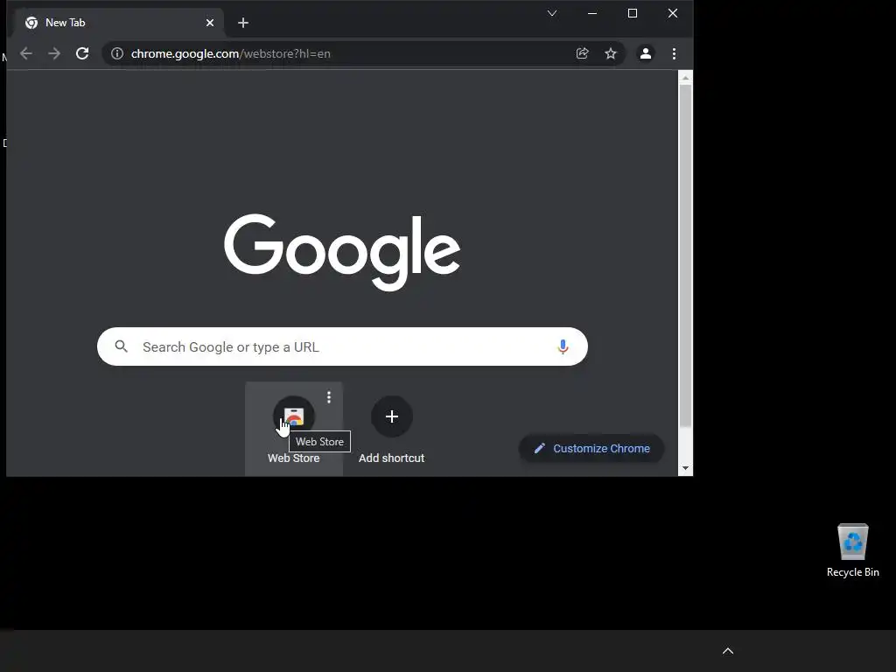Open Web Store shortcut's more actions dots
896x672 pixels.
tap(329, 397)
